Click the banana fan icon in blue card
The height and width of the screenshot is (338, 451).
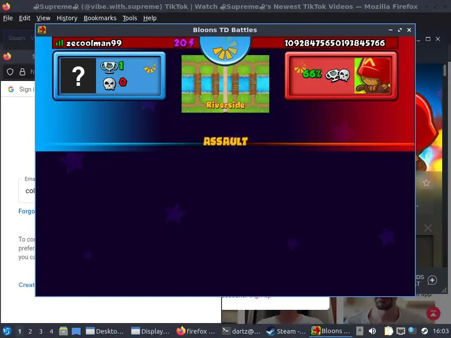(x=150, y=68)
